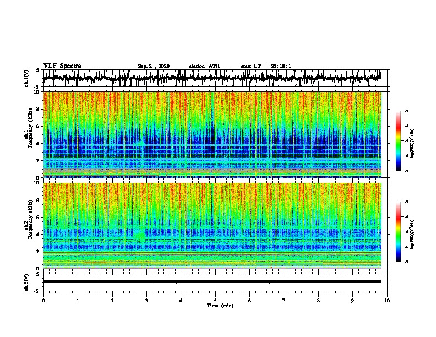Click the ch.2 spectrogram color scale bar

(x=398, y=232)
